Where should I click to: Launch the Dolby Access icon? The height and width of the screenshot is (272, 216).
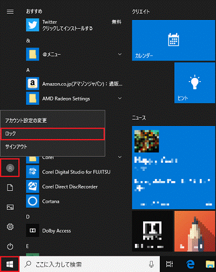click(x=32, y=230)
